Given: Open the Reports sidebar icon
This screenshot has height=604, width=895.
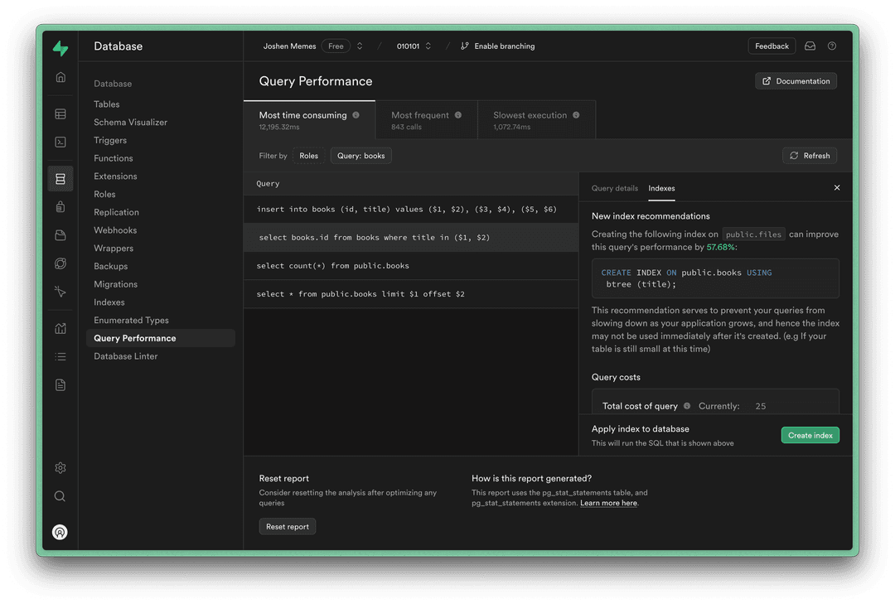Looking at the screenshot, I should (x=60, y=328).
